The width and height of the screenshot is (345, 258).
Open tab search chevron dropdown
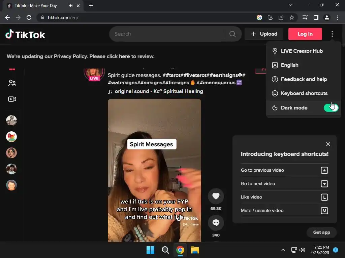[291, 5]
